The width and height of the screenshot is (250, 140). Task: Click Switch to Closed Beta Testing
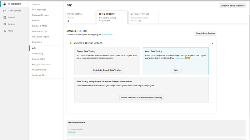[x=107, y=70]
